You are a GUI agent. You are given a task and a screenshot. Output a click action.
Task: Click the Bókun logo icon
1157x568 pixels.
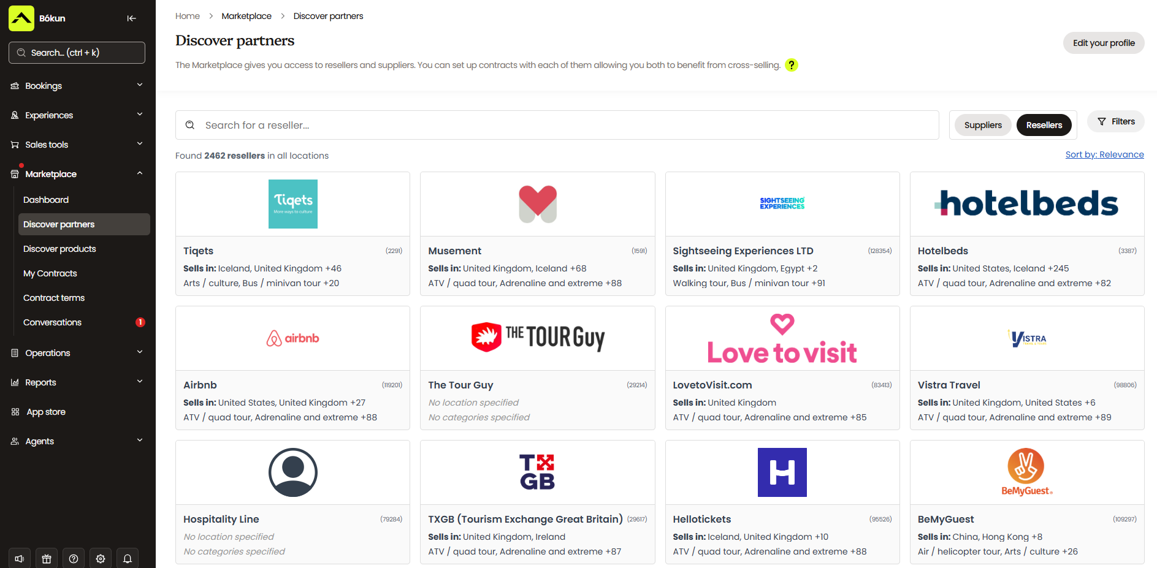[x=21, y=18]
